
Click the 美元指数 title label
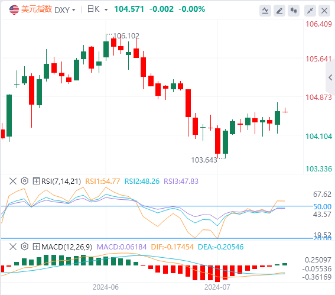37,9
